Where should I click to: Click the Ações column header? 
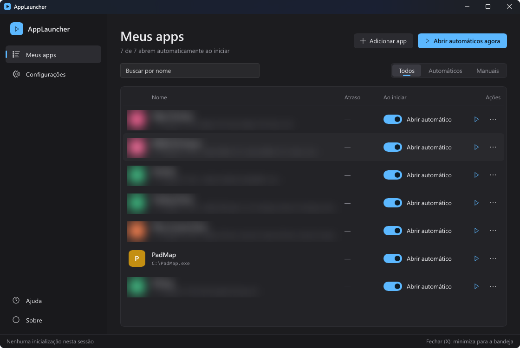click(x=493, y=97)
